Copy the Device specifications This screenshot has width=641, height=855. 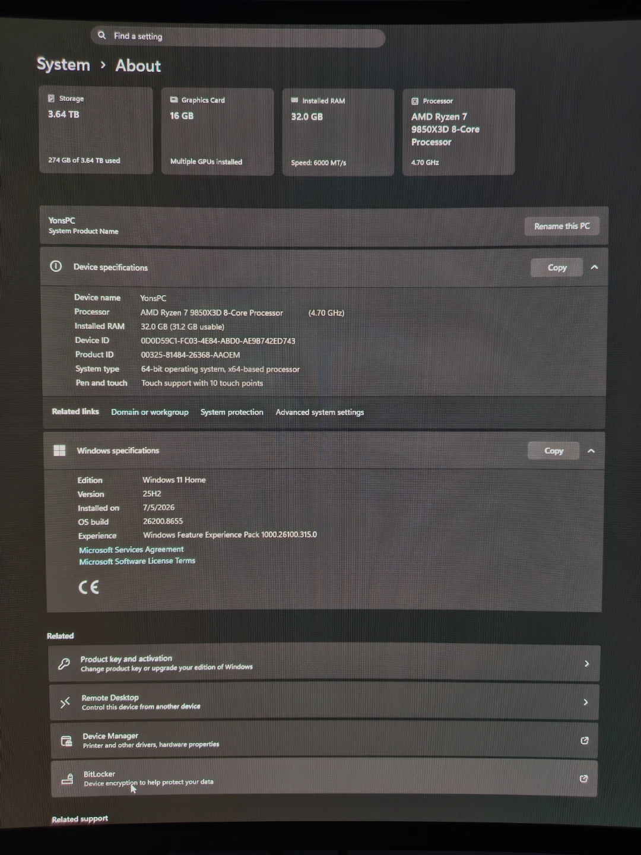click(557, 268)
